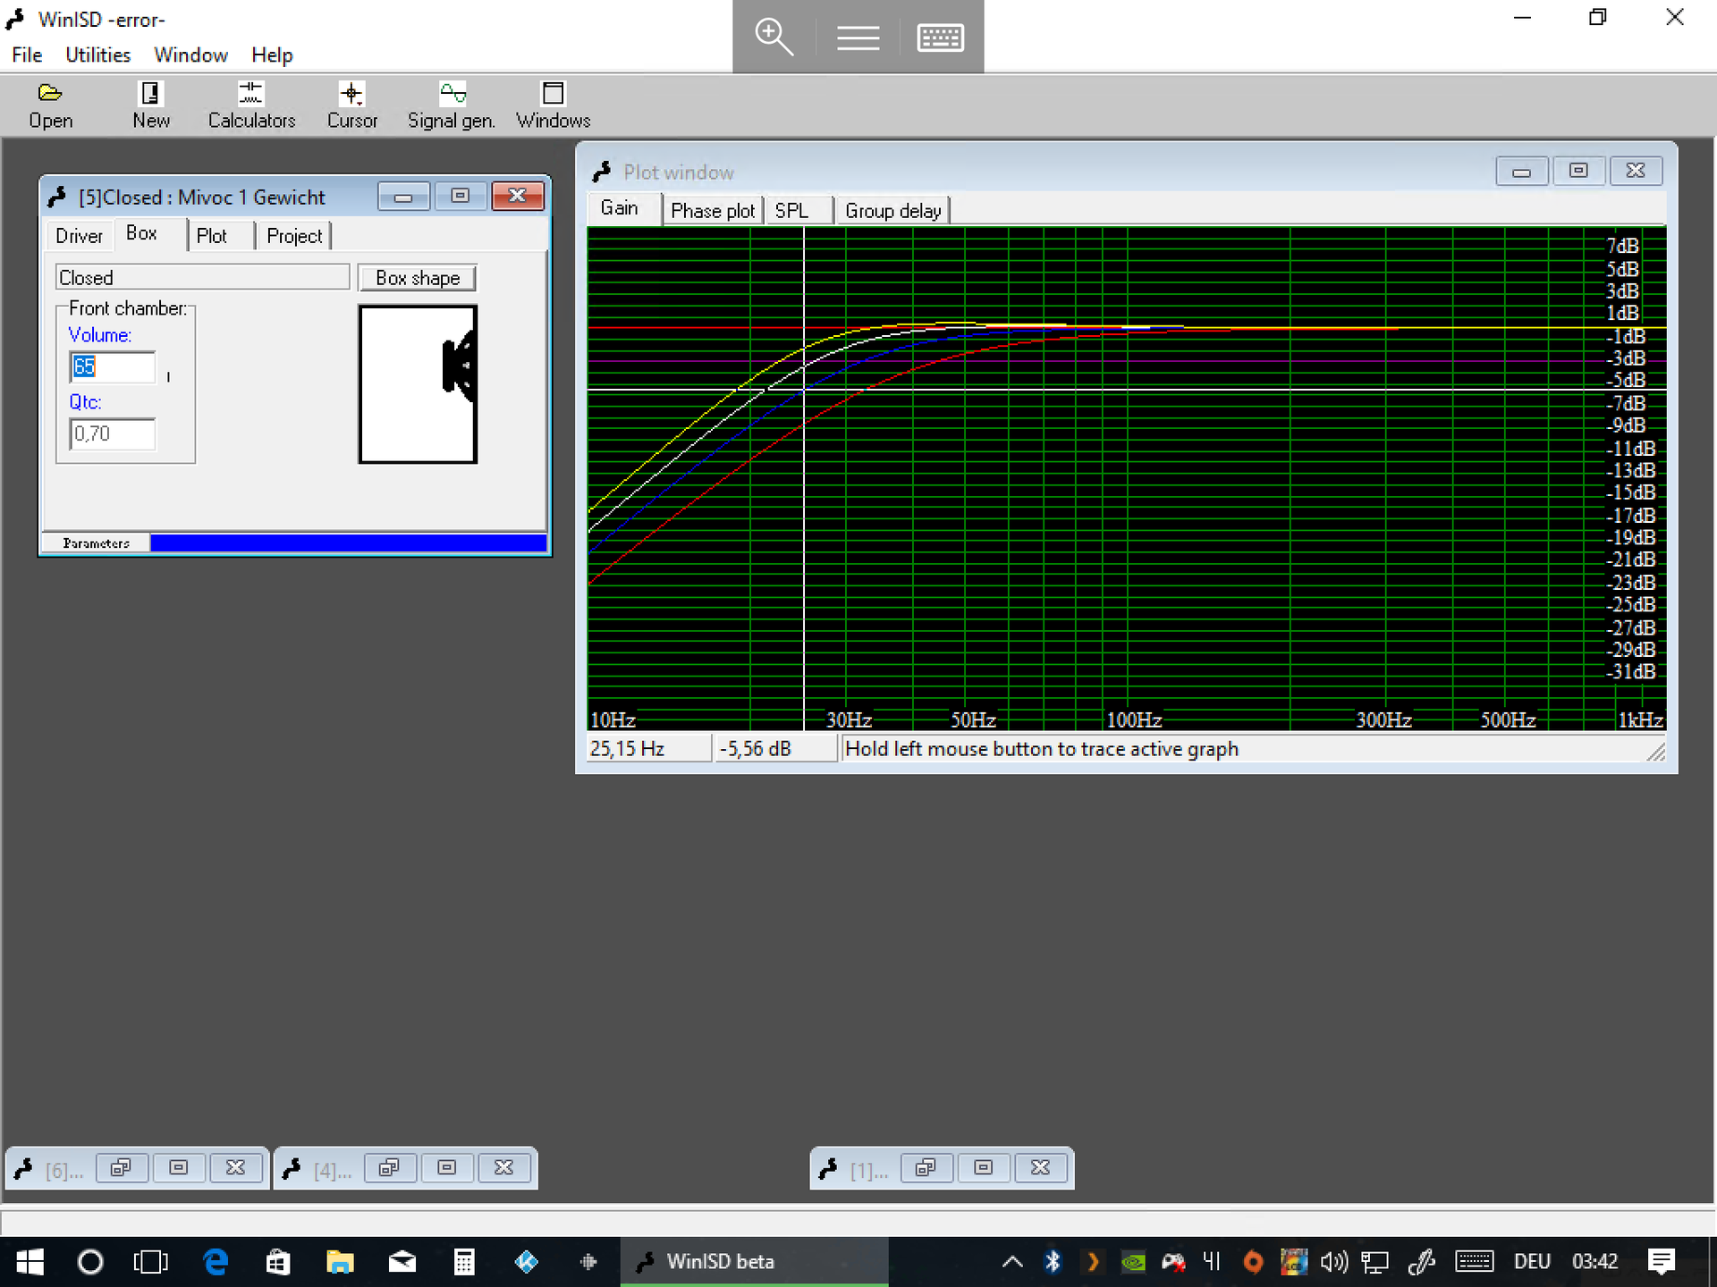This screenshot has height=1287, width=1717.
Task: Open the Help menu
Action: click(x=272, y=55)
